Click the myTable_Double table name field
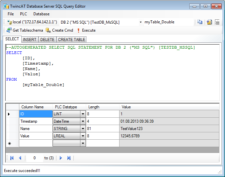Image resolution: width=225 pixels, height=177 pixels. click(168, 22)
